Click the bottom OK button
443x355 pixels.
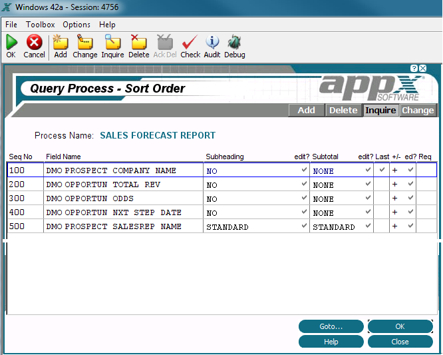click(x=400, y=326)
